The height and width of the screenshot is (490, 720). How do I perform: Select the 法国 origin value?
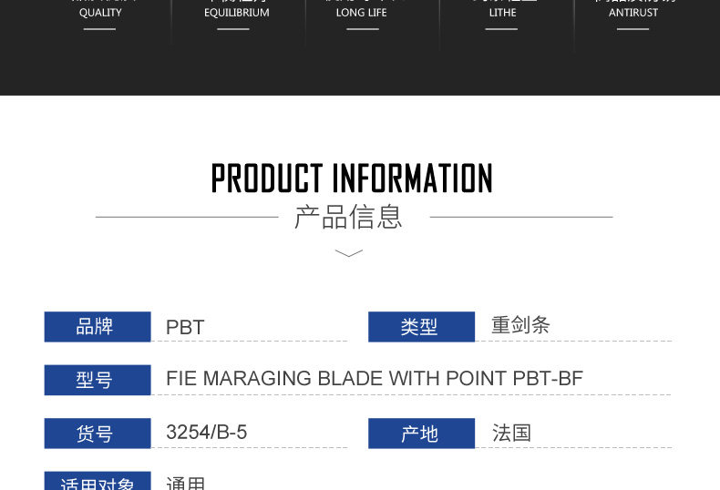click(511, 433)
